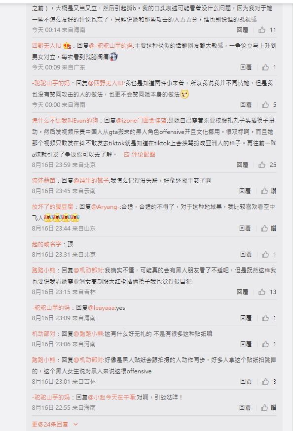Like the comment with 25 likes
The height and width of the screenshot is (431, 293).
click(262, 165)
